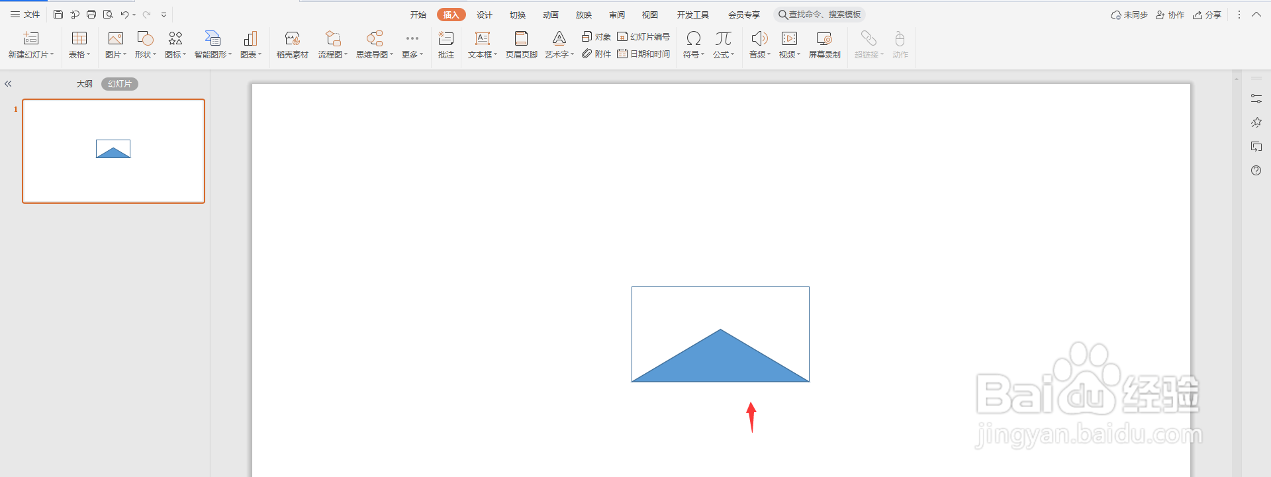This screenshot has width=1271, height=477.
Task: Switch to the Design (设计) tab
Action: [x=485, y=15]
